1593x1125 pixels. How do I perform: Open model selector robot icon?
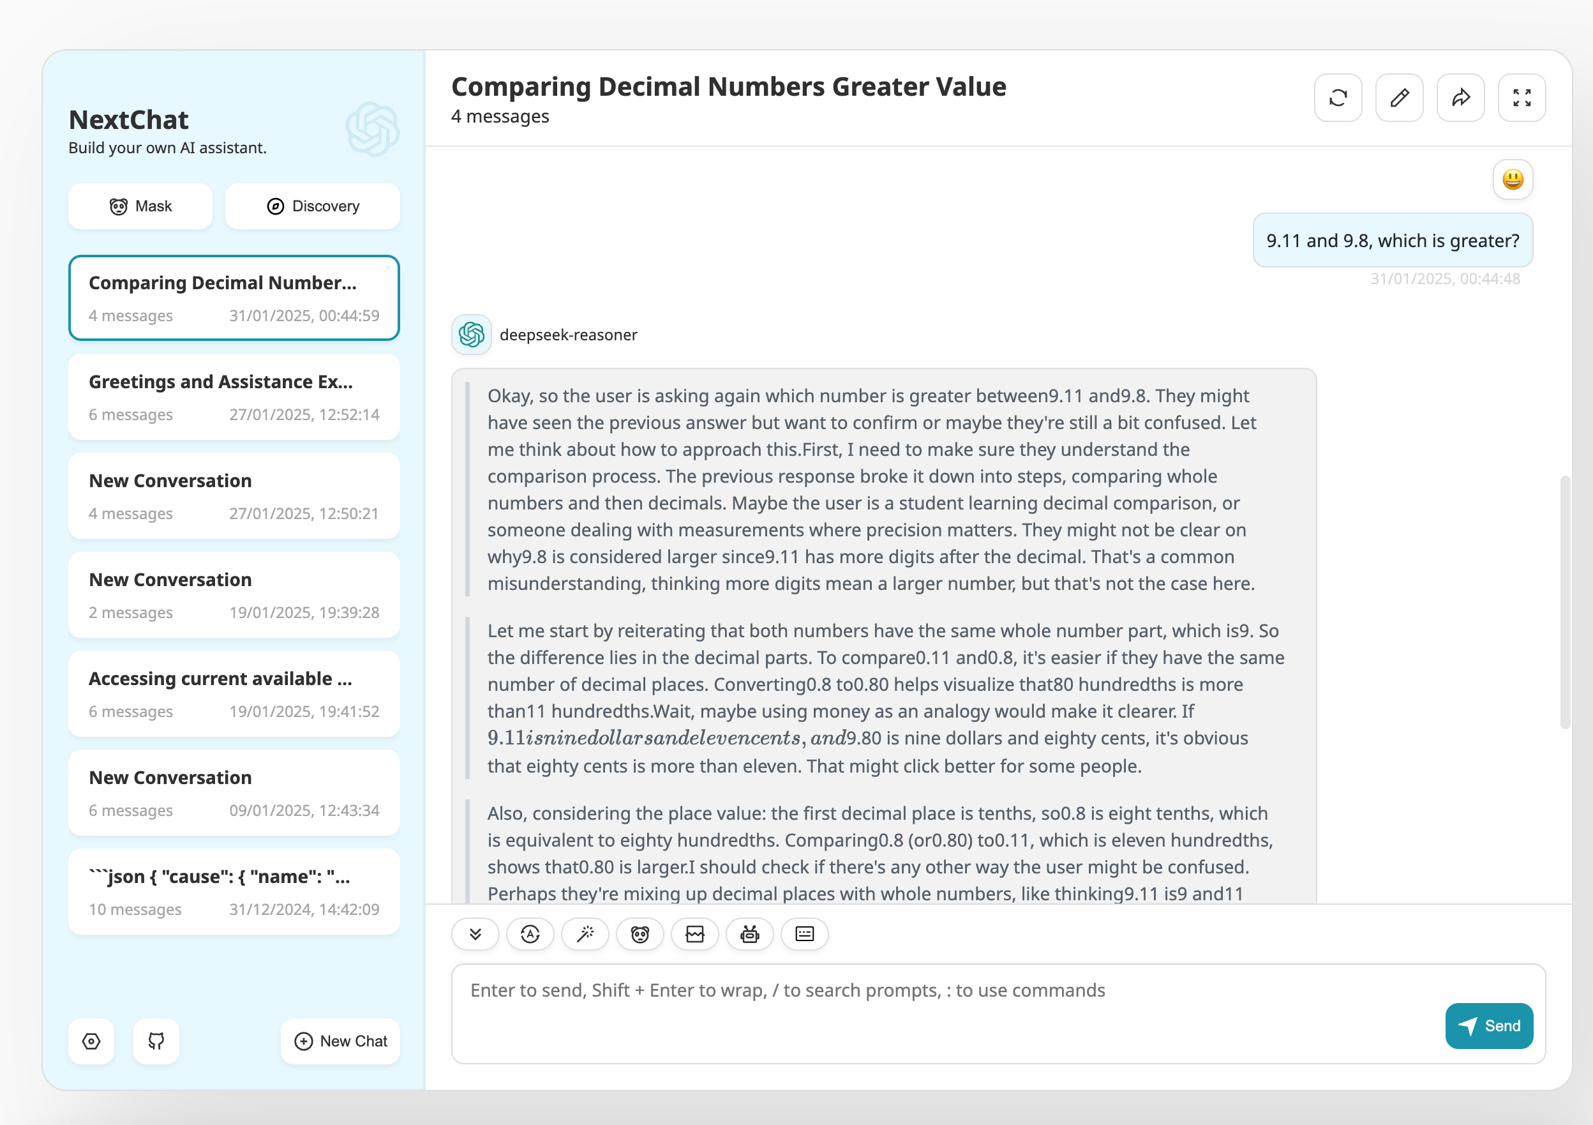749,934
